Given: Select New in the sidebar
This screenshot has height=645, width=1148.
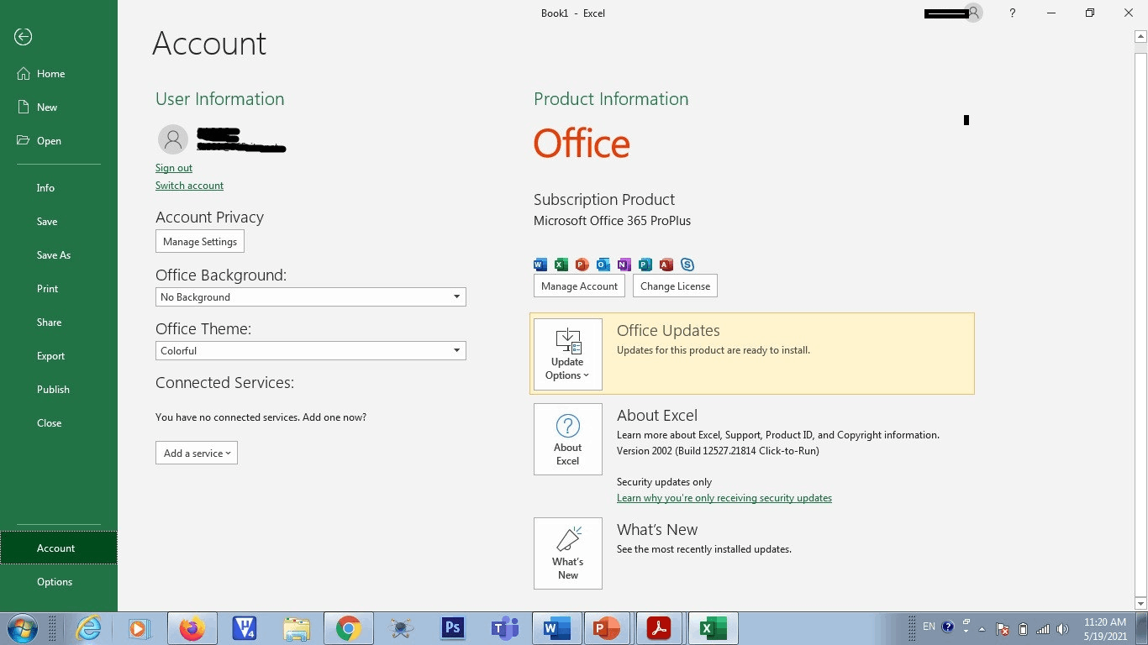Looking at the screenshot, I should [x=59, y=107].
